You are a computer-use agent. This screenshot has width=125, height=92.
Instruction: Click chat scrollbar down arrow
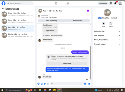[x=90, y=80]
